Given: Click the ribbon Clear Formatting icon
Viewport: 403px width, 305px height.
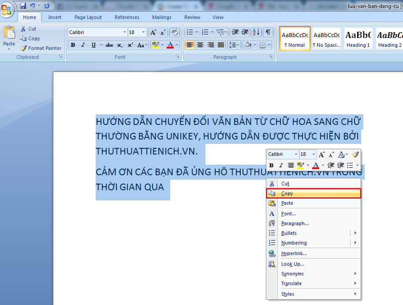Looking at the screenshot, I should coord(175,32).
